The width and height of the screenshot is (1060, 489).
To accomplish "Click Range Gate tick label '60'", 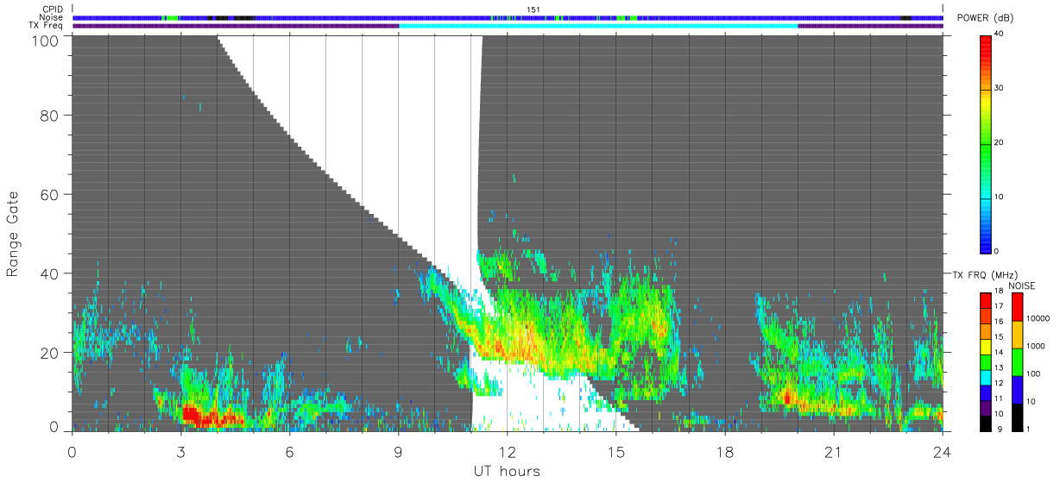I will [50, 194].
